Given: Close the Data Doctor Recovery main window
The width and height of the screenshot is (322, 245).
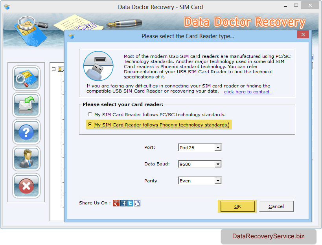Looking at the screenshot, I should [310, 6].
